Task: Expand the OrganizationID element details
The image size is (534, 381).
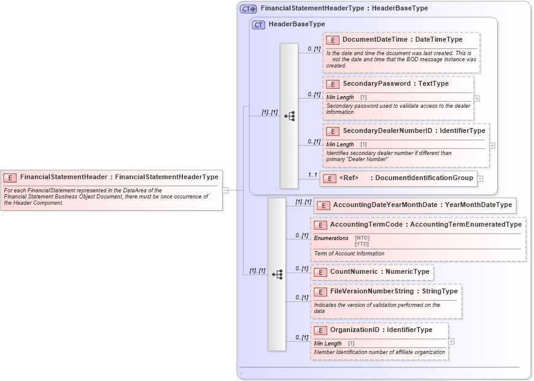Action: [451, 341]
